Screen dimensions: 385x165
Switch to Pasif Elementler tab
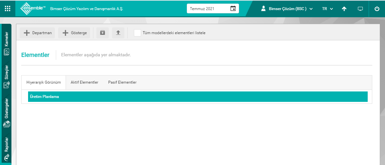click(122, 82)
